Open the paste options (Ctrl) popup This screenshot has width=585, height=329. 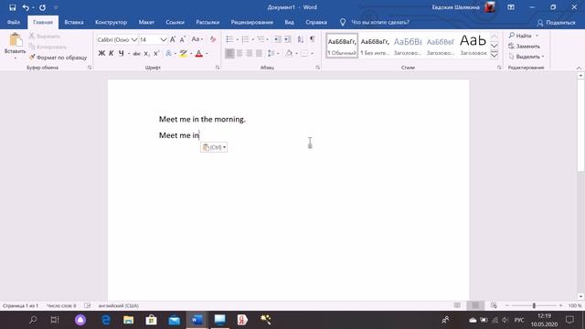tap(214, 147)
